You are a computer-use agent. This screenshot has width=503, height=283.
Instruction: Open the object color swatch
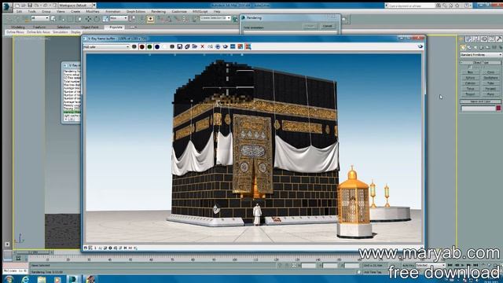(498, 108)
